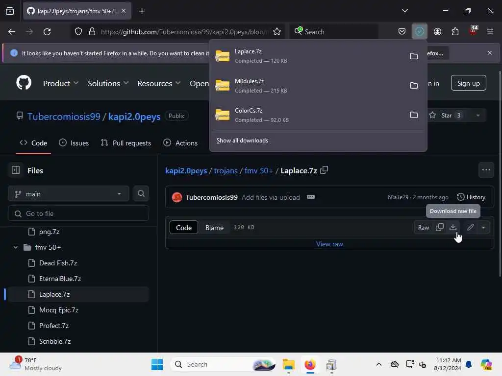Download the raw file
This screenshot has width=502, height=376.
pyautogui.click(x=452, y=227)
